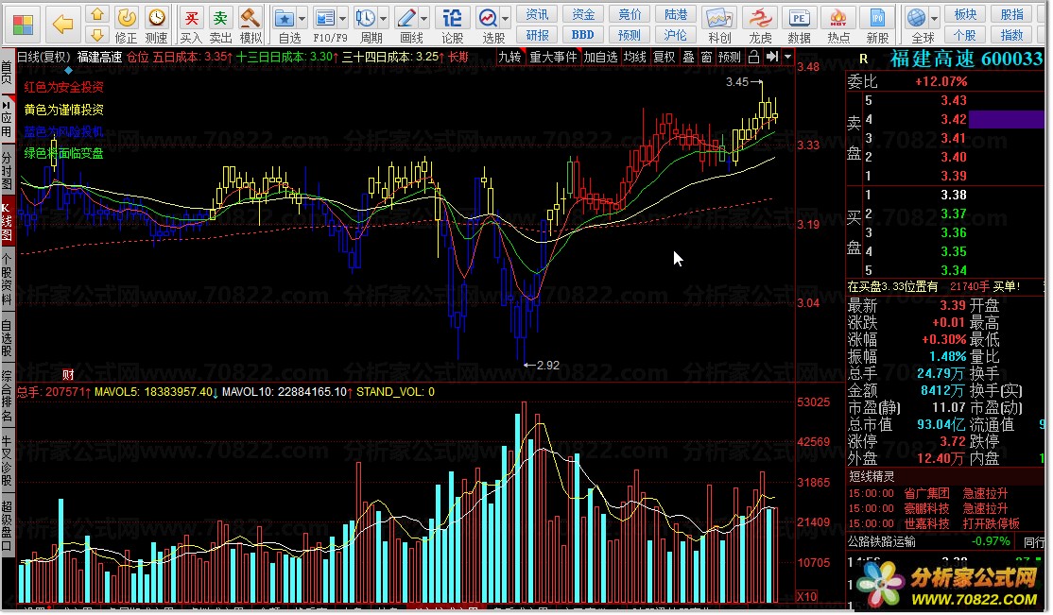Open the 论股 discussion icon
Screen dimensions: 1053x615
tap(452, 18)
